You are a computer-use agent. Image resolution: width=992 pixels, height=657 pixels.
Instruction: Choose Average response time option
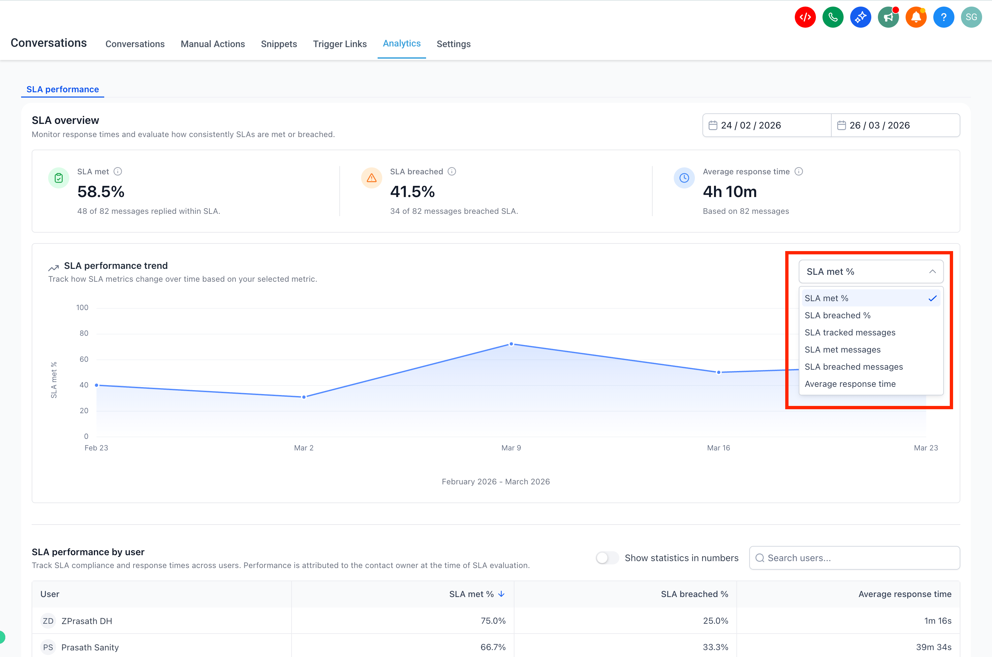(x=850, y=384)
